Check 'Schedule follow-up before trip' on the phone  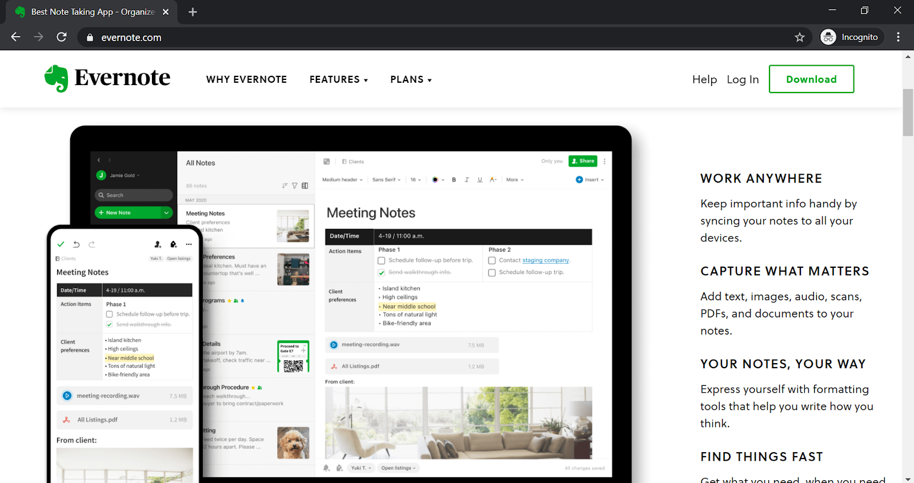(110, 315)
